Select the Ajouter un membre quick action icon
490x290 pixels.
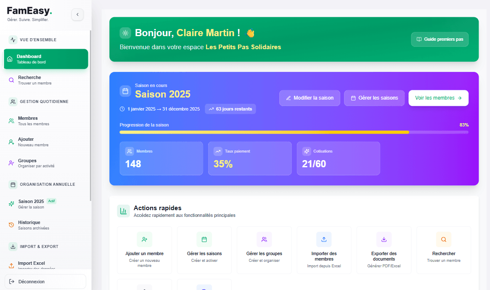point(144,239)
